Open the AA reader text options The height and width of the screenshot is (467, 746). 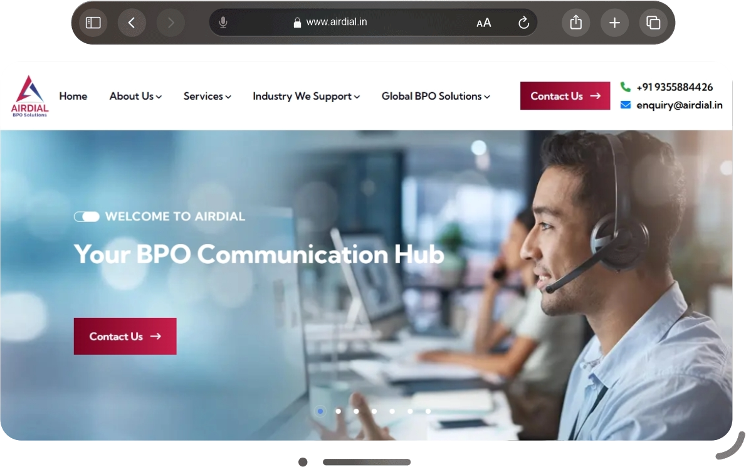(x=483, y=23)
